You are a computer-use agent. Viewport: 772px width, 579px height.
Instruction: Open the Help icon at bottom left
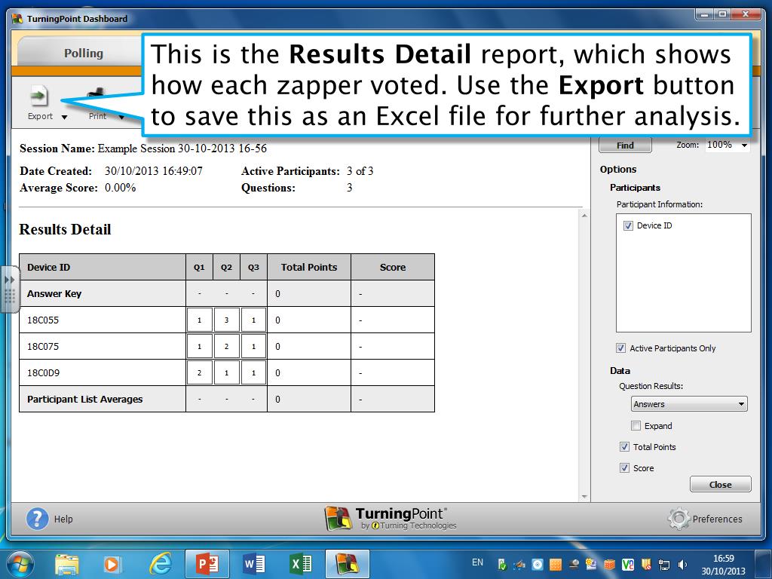tap(37, 519)
